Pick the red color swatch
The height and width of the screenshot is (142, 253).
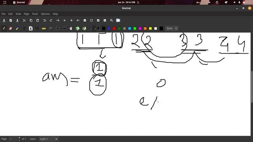click(x=114, y=29)
